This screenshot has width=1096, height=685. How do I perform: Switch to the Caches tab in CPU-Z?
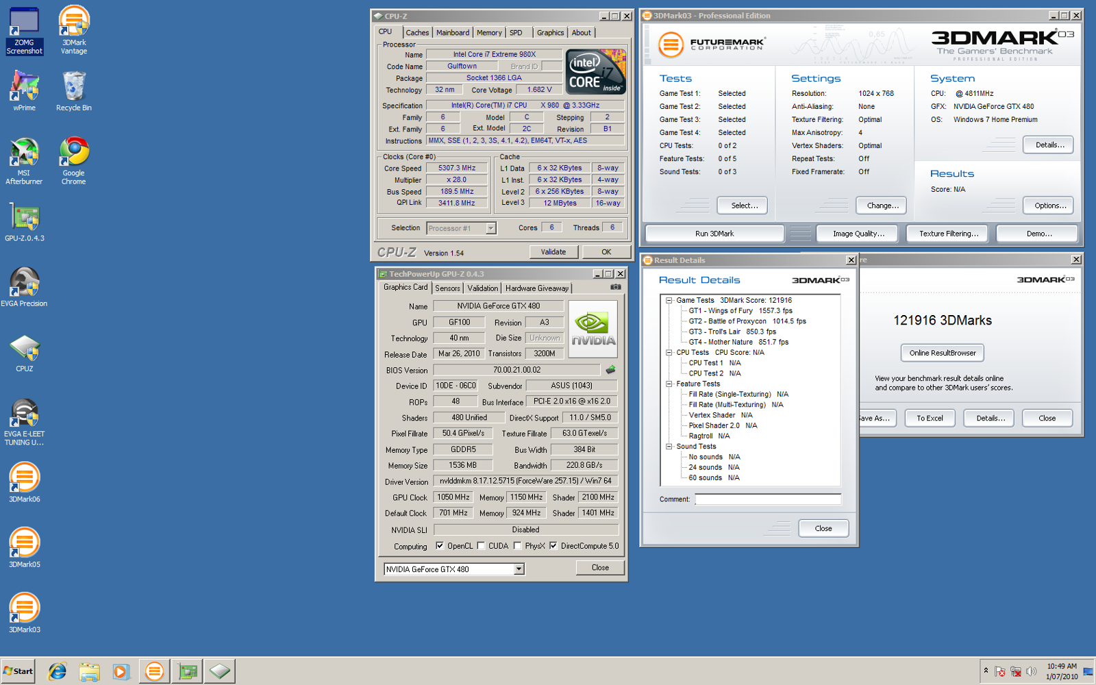tap(417, 32)
